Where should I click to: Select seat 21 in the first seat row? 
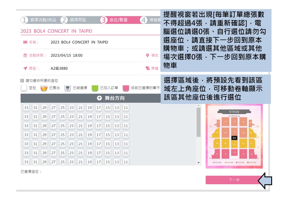(80, 108)
